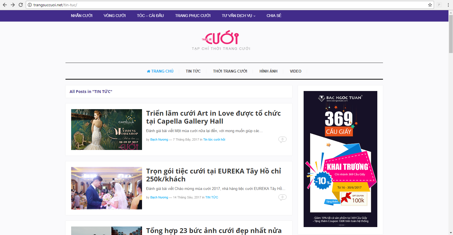Open article title Triển lãm cưới Art in Love

[213, 117]
